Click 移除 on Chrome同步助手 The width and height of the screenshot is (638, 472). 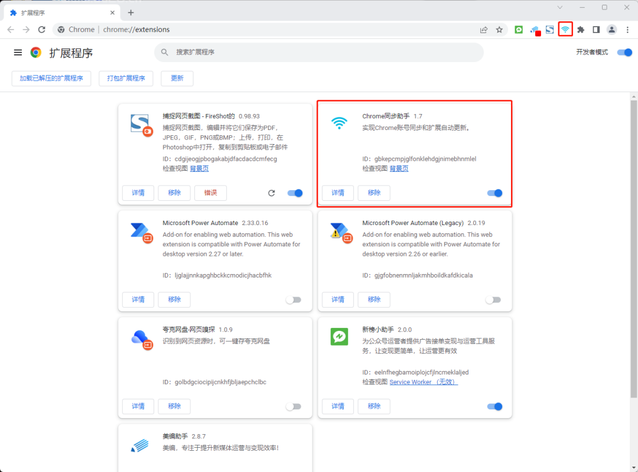pos(374,193)
